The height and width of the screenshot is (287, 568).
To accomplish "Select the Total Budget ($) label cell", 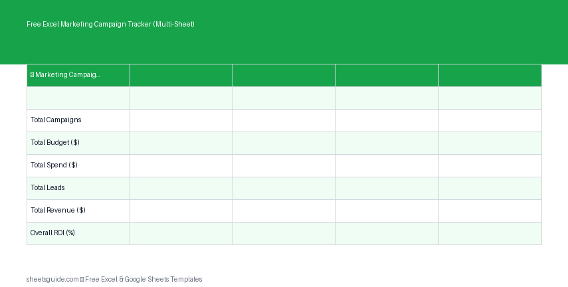I will point(78,143).
